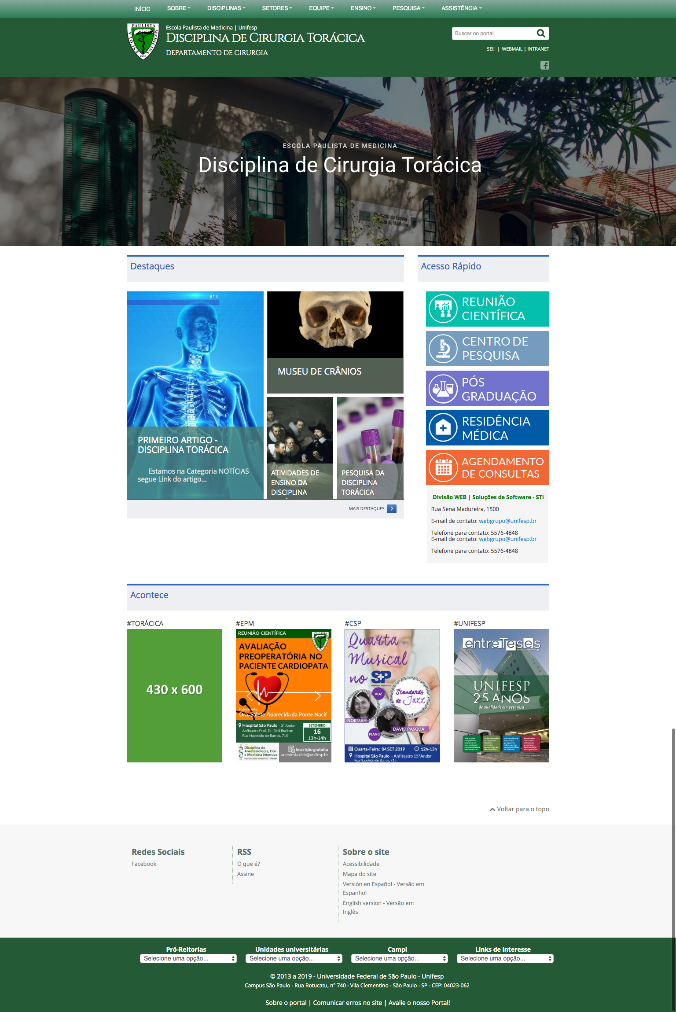The height and width of the screenshot is (1012, 676).
Task: Expand the DISCIPLINAS menu
Action: click(x=226, y=8)
